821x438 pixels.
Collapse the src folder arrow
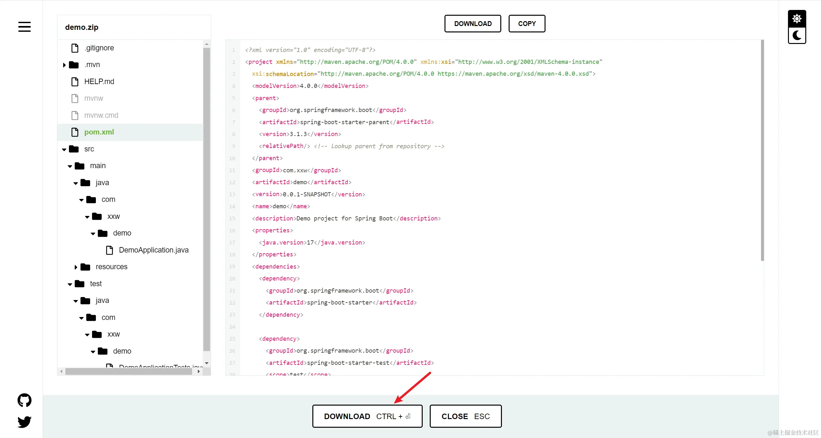click(64, 150)
